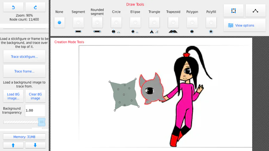
Task: Click the View options sliders icon
Action: coord(230,25)
